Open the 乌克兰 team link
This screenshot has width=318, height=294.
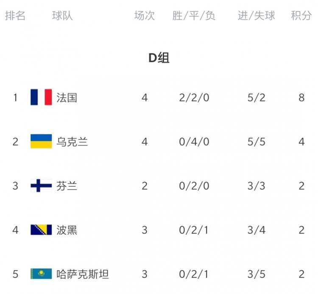coord(72,142)
